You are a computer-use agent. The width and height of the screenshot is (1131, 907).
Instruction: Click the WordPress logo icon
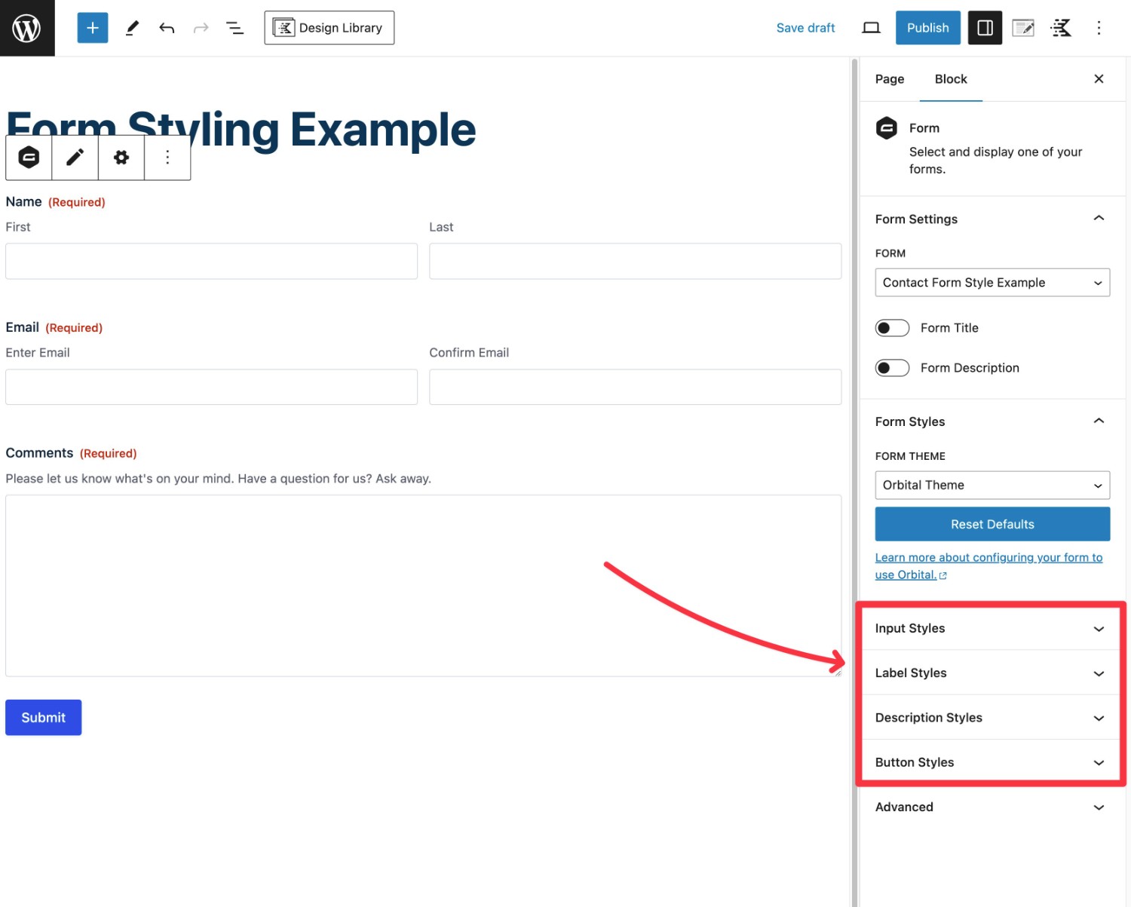point(27,28)
